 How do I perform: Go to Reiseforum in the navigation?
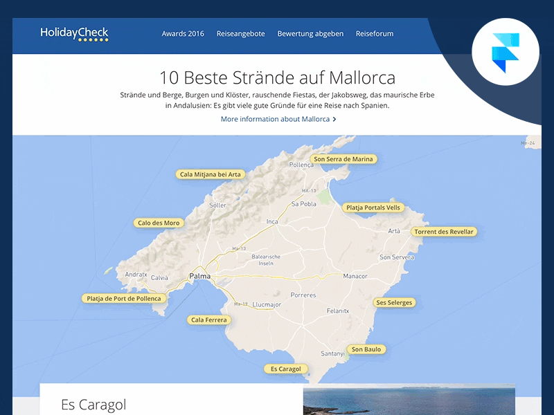pos(375,33)
